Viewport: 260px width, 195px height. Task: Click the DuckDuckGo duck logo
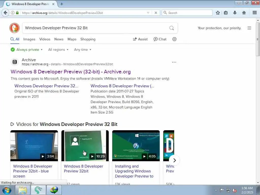14,28
